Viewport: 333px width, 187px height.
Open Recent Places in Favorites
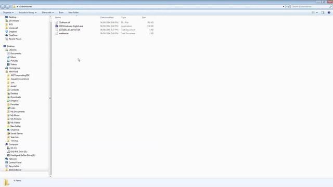click(15, 39)
